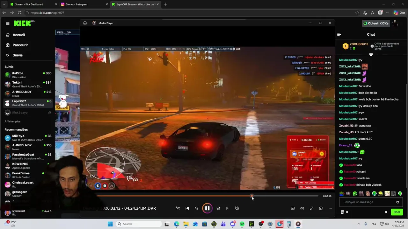This screenshot has width=408, height=229.
Task: Open Tokbri followed channel
Action: coord(28,84)
